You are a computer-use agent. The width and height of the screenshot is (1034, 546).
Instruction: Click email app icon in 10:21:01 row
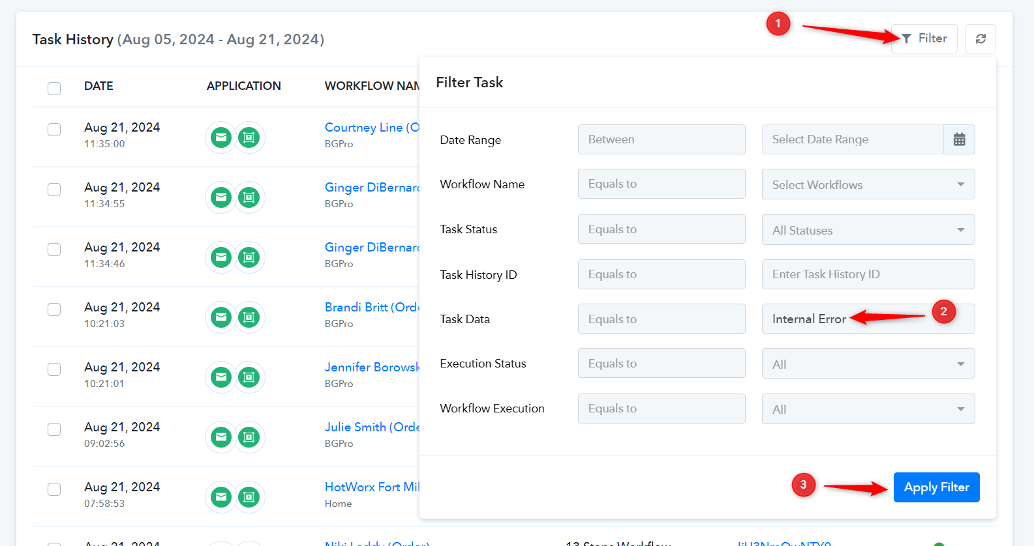[221, 377]
